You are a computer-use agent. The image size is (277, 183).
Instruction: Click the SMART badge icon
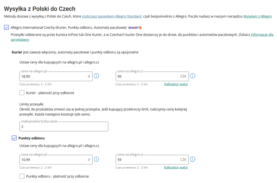135,28
